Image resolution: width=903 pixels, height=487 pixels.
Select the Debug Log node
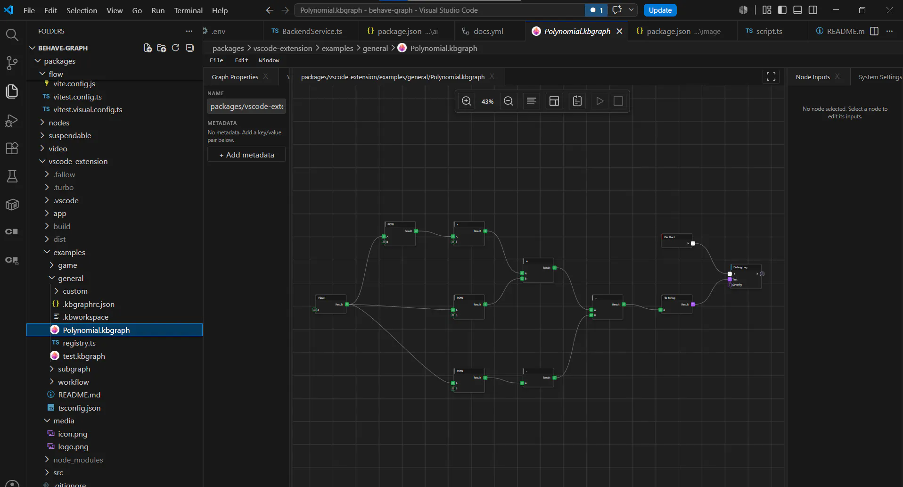click(x=746, y=276)
